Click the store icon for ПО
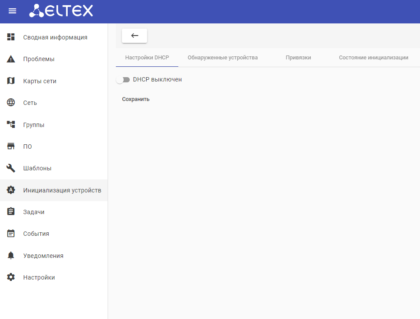The image size is (420, 319). point(11,146)
